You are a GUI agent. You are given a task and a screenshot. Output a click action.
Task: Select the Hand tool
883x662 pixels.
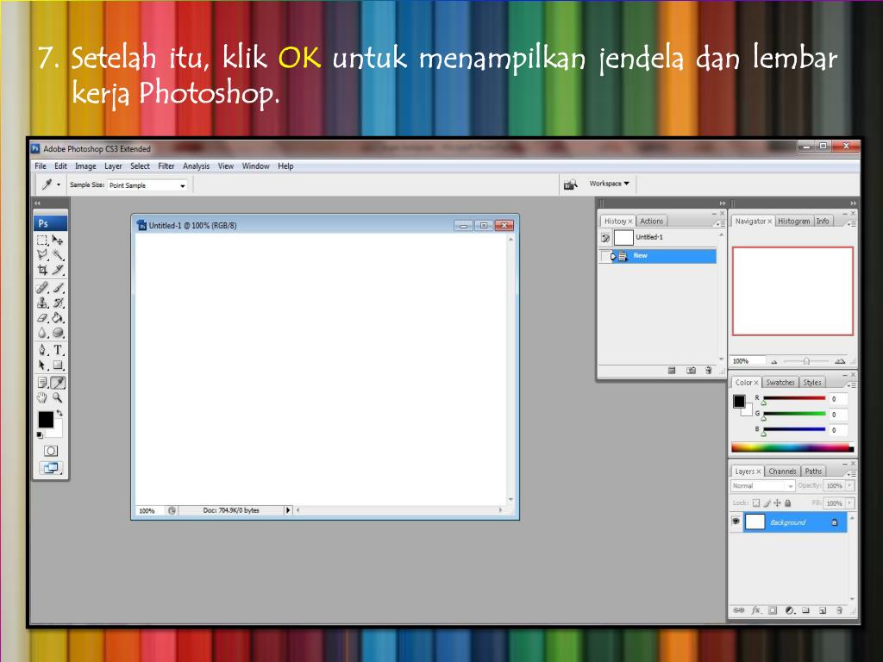[42, 398]
